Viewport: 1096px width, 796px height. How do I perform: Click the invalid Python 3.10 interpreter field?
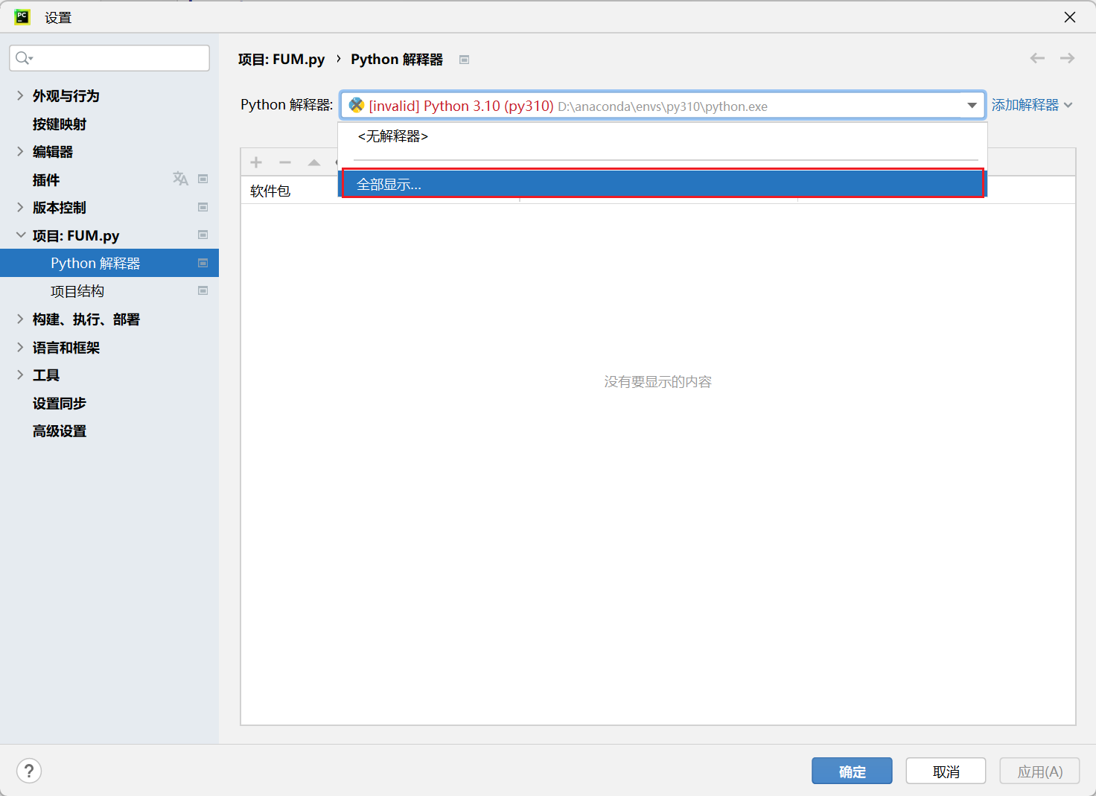coord(663,106)
